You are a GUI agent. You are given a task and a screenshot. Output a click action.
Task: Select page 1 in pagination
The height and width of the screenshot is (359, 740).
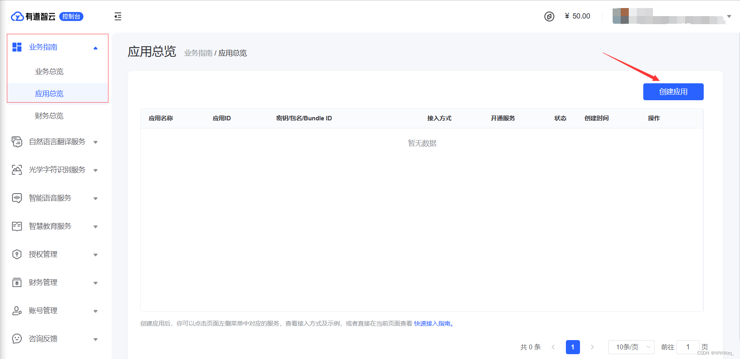pyautogui.click(x=573, y=347)
